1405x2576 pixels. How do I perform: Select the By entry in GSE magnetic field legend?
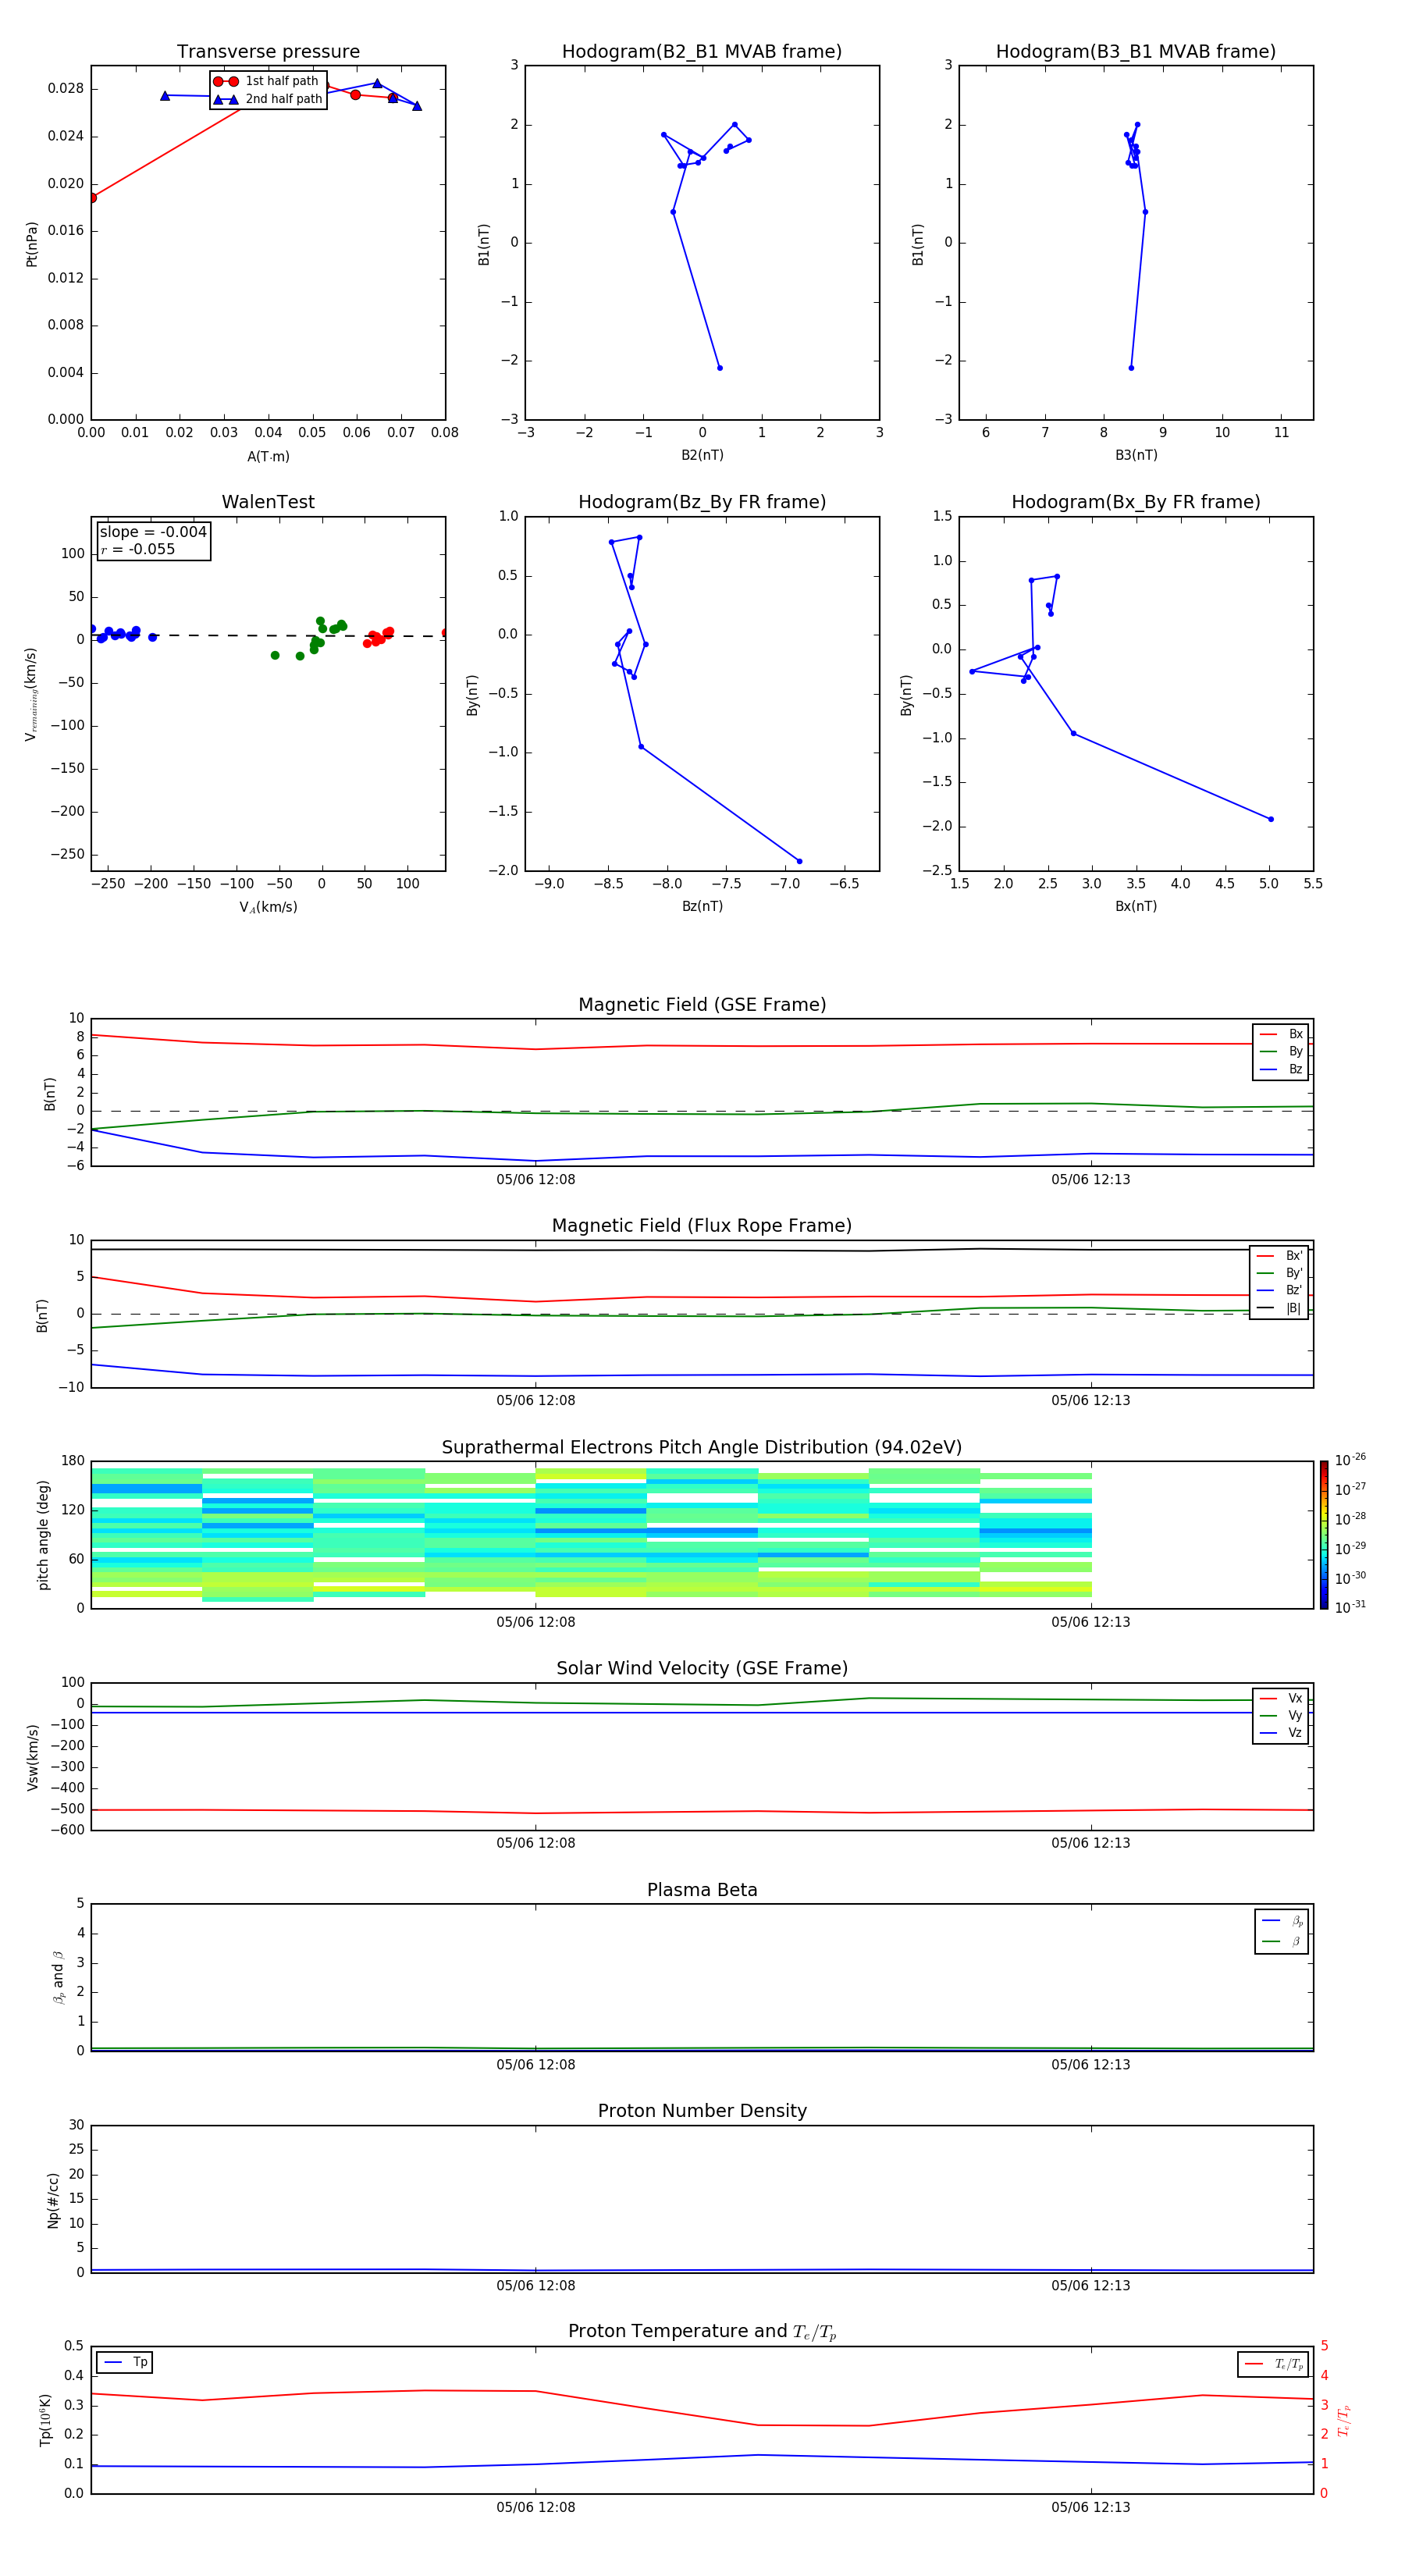[x=1281, y=1052]
